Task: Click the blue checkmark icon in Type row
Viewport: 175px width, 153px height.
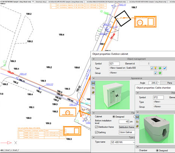Action: coord(165,68)
